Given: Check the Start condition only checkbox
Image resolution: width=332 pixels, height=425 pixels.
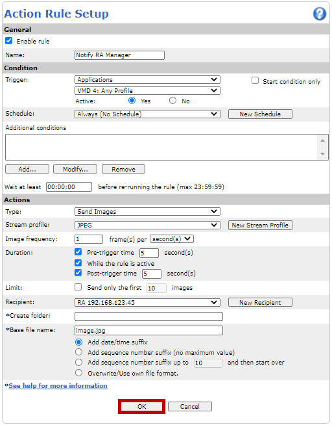Looking at the screenshot, I should pos(255,81).
